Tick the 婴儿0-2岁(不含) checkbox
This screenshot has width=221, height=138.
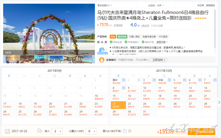point(125,131)
